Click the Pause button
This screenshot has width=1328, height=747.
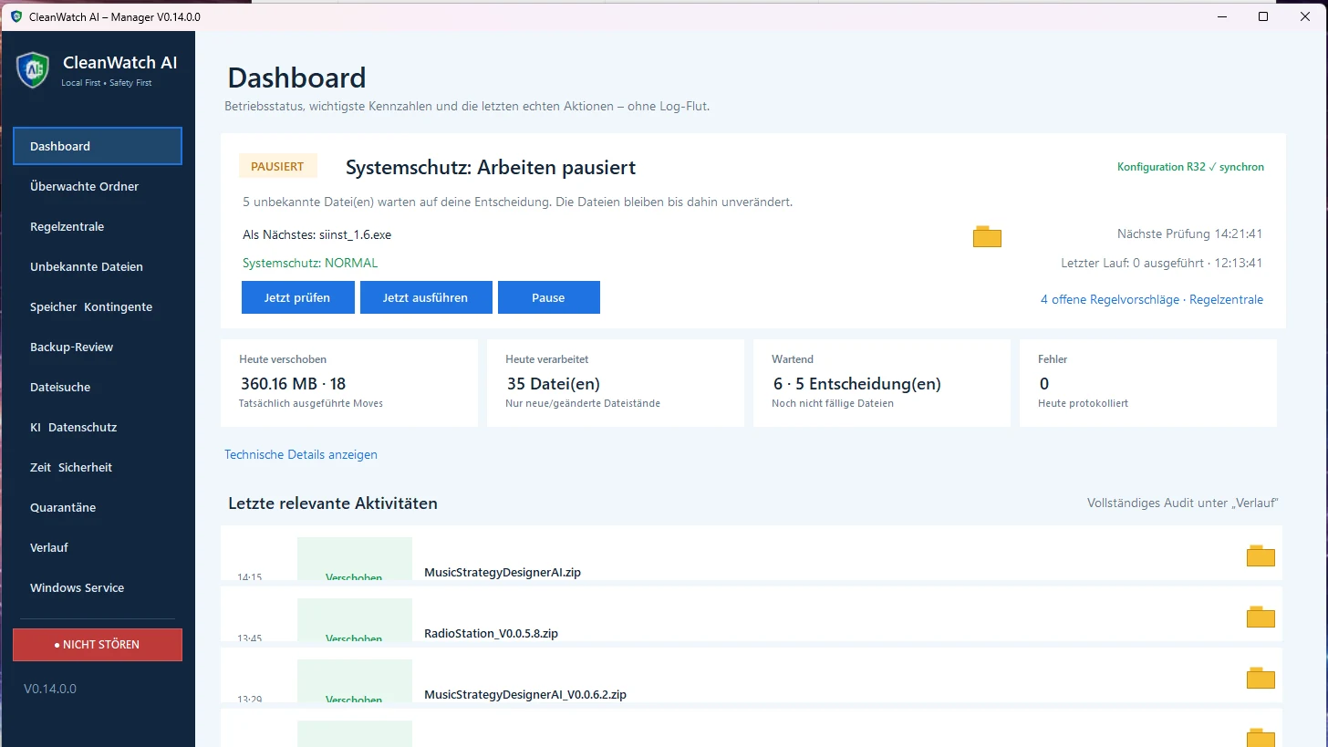coord(548,297)
